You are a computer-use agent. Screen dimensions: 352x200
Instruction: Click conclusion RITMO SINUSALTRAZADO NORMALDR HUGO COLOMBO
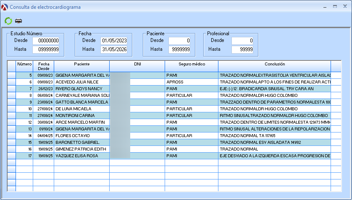(x=274, y=116)
